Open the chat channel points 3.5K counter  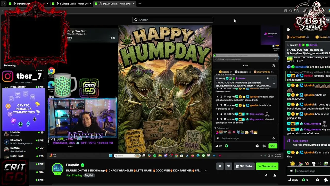pyautogui.click(x=293, y=180)
